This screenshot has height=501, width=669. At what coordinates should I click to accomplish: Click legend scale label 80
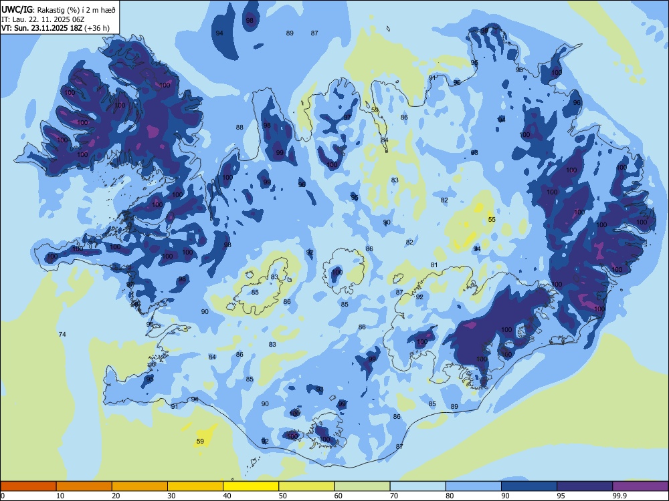coord(450,496)
